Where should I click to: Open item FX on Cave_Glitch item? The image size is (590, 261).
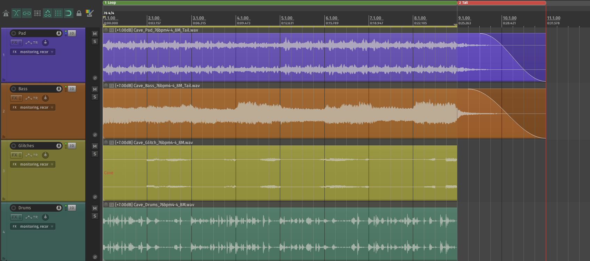click(112, 143)
